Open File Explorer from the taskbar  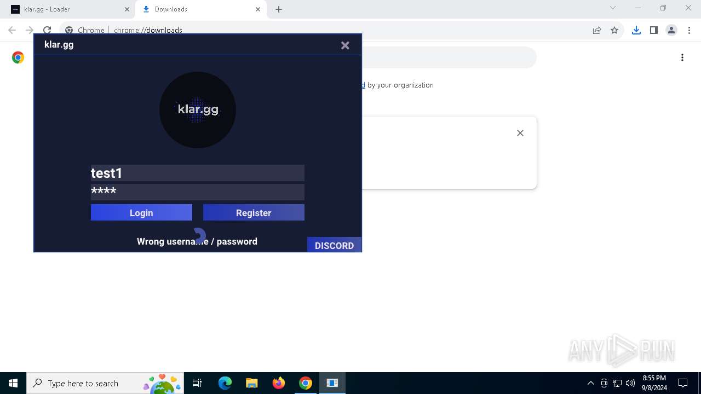[x=251, y=383]
